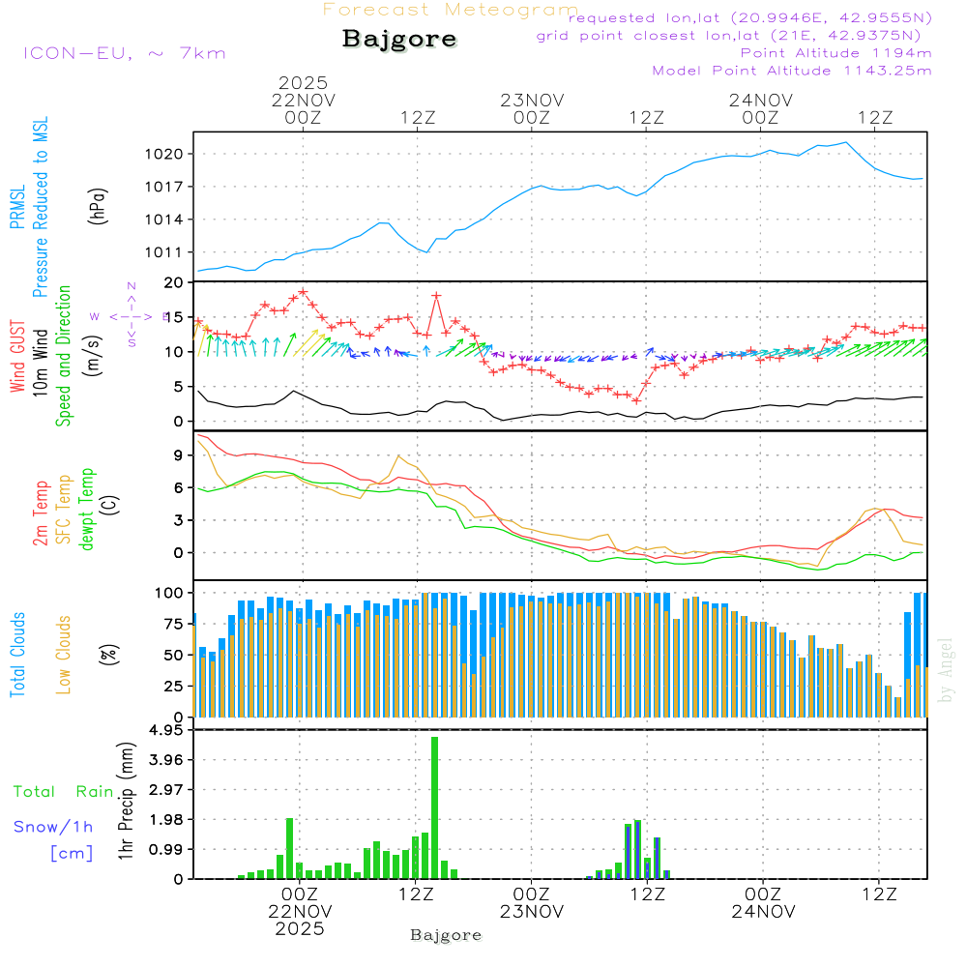Click the bold Bajgore title at top
Screen dimensions: 967x967
(399, 40)
